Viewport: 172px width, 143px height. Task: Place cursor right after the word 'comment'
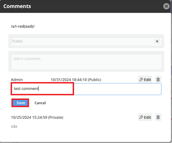(x=39, y=89)
